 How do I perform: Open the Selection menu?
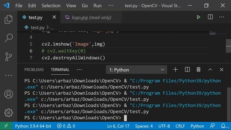point(51,6)
